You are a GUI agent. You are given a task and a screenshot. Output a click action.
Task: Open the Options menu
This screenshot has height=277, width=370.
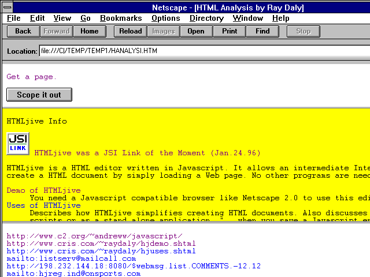[x=166, y=18]
